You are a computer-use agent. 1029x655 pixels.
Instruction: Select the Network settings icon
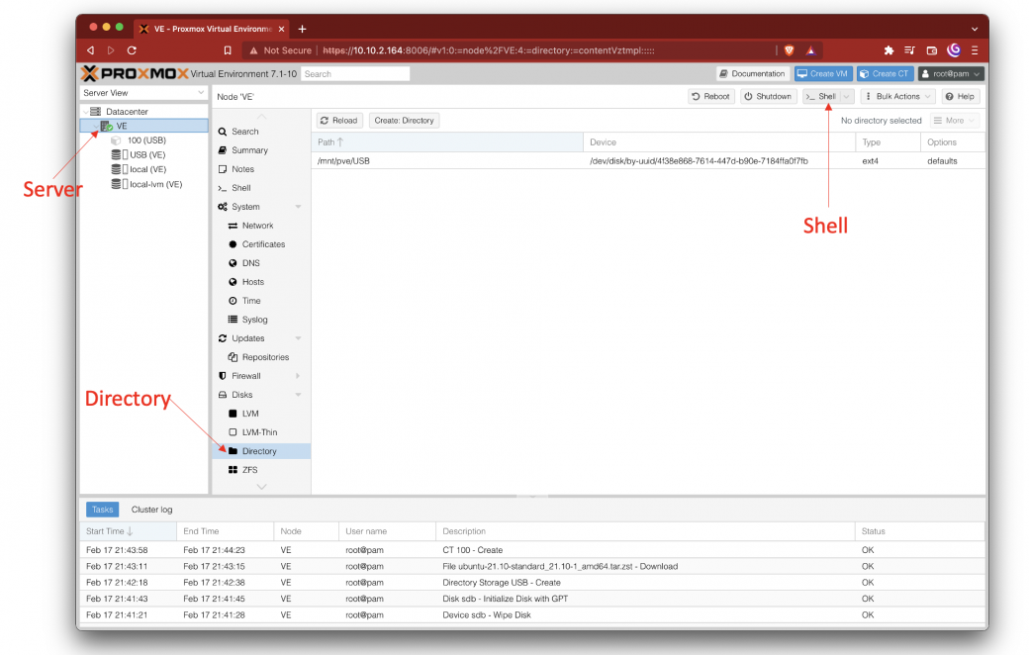(x=236, y=226)
